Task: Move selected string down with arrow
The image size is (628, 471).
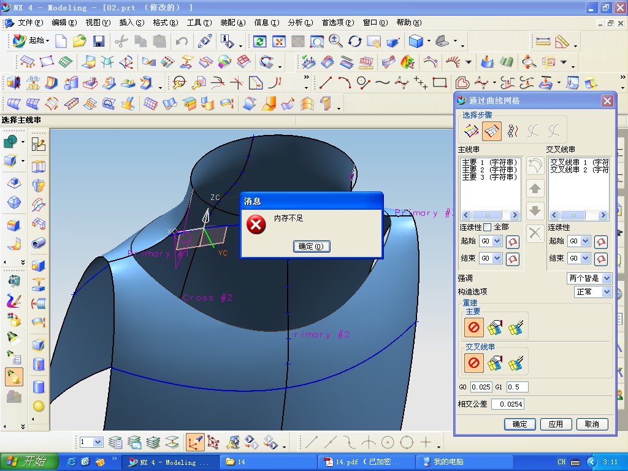Action: (x=535, y=211)
